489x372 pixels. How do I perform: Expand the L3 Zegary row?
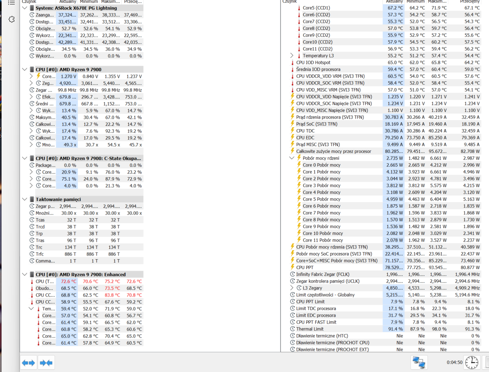(292, 288)
